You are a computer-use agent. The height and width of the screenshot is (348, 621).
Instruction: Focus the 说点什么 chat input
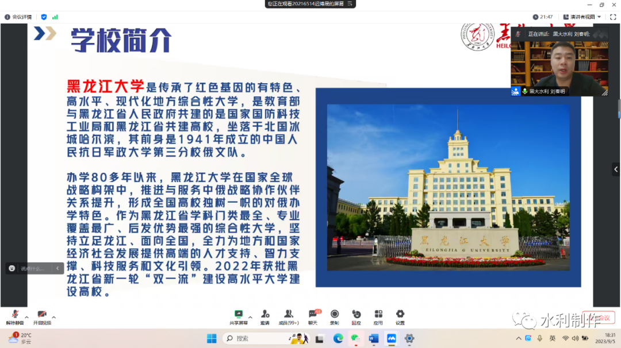point(34,269)
